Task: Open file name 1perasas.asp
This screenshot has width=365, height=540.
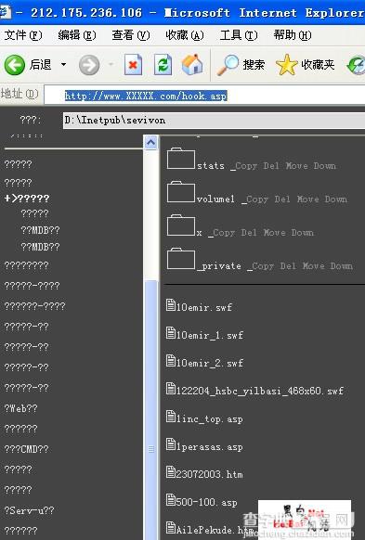Action: 210,447
